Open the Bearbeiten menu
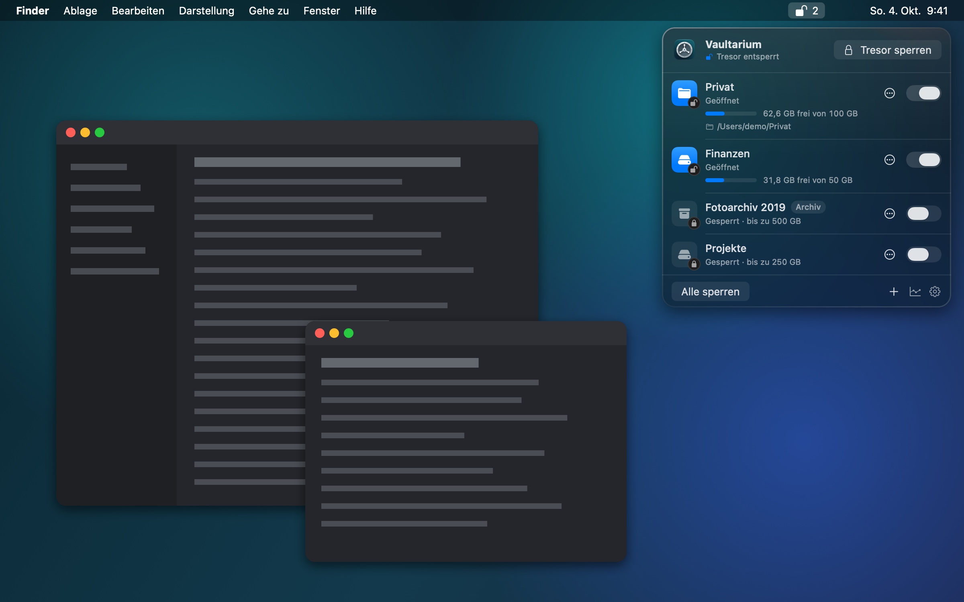This screenshot has width=964, height=602. click(138, 11)
